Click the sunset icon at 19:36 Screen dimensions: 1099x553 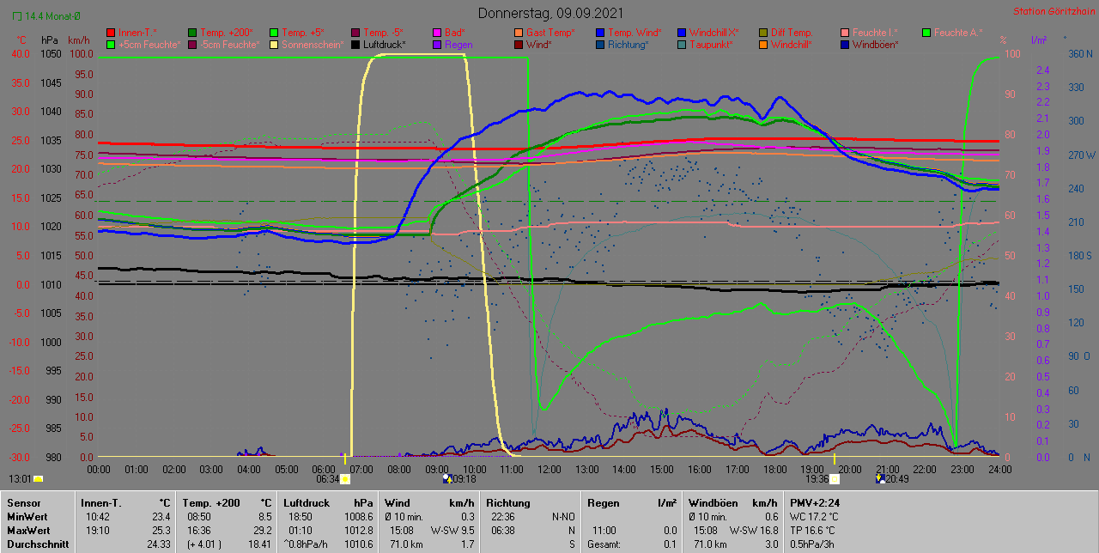834,479
